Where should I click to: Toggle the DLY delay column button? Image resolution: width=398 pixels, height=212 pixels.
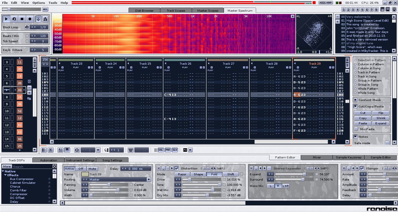click(175, 150)
